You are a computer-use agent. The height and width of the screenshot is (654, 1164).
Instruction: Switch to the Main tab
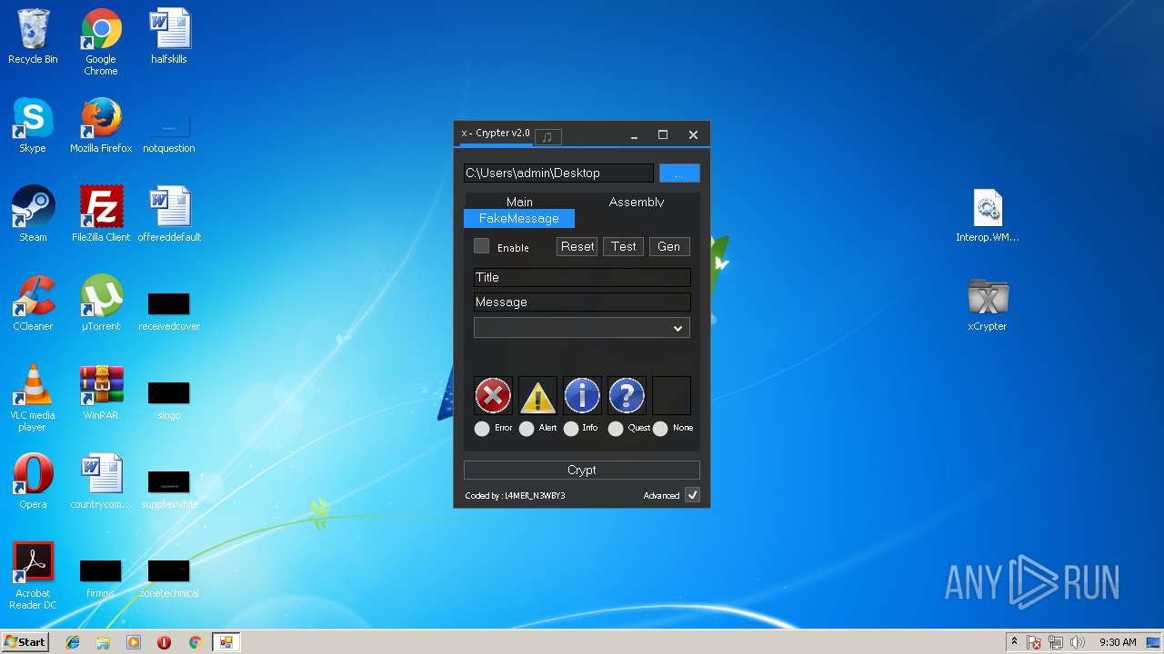pyautogui.click(x=519, y=202)
